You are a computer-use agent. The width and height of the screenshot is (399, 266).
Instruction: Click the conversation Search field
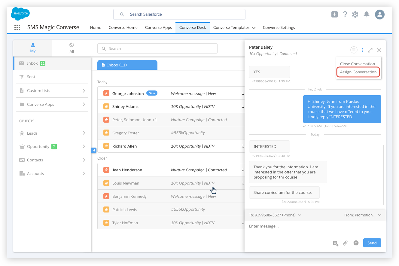click(x=157, y=48)
